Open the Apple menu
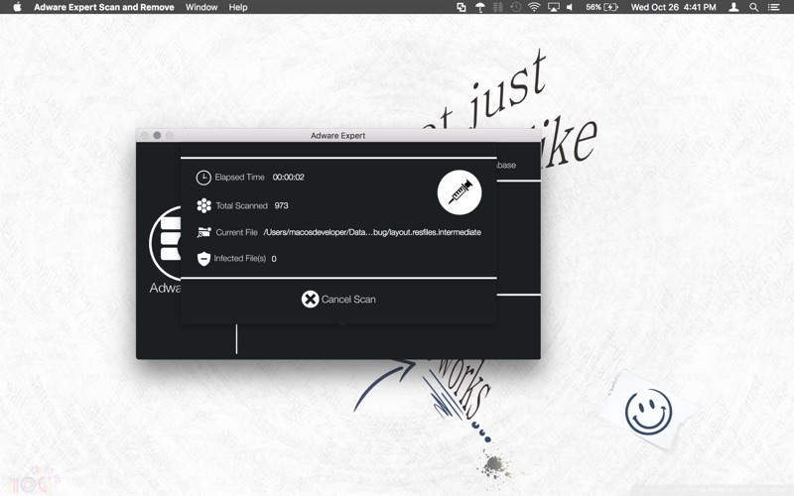Screen dimensions: 794x496 pyautogui.click(x=17, y=7)
